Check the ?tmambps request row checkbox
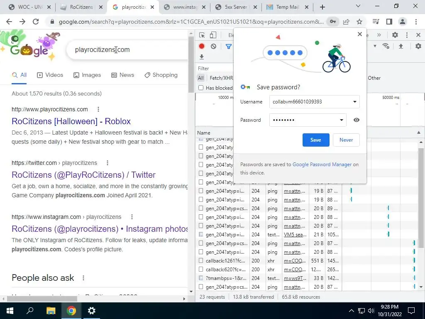The image size is (425, 319). (201, 278)
